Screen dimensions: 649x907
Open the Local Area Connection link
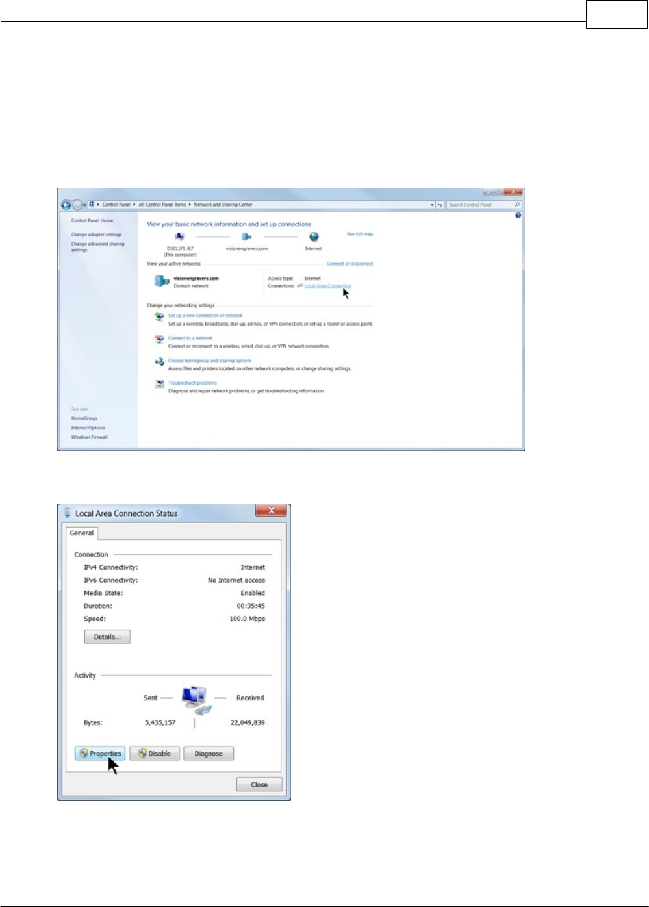(328, 286)
